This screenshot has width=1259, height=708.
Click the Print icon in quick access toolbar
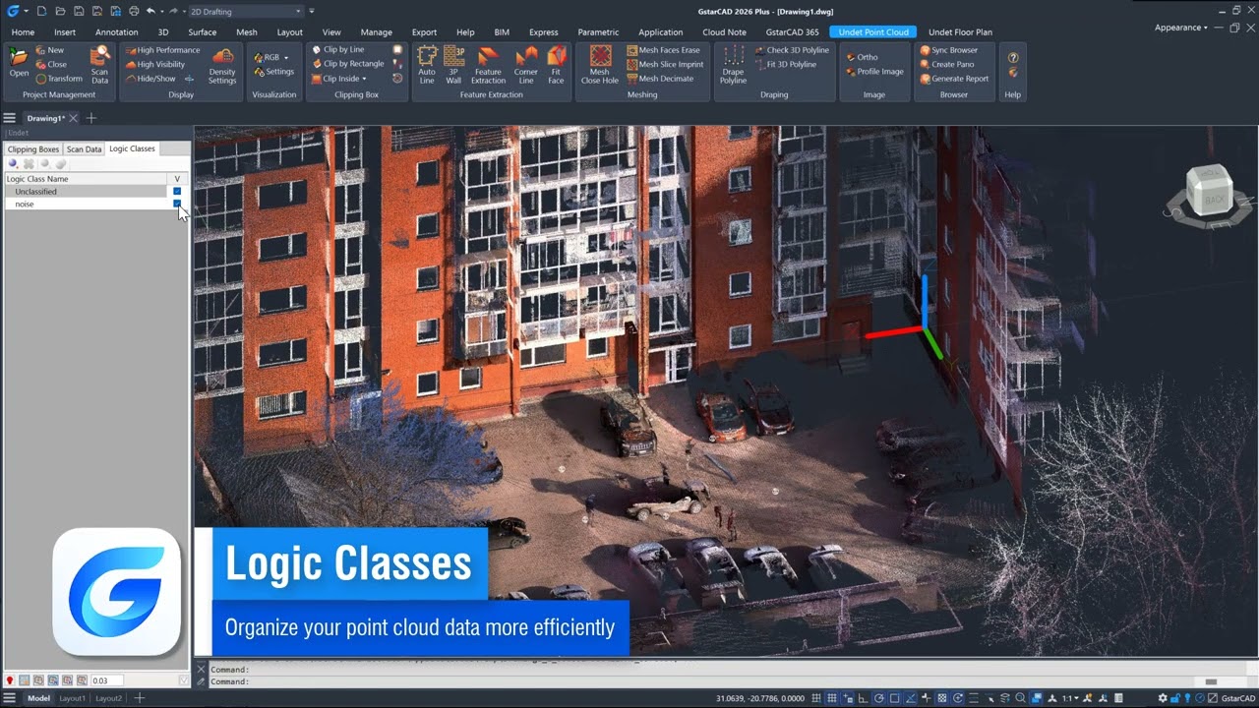coord(134,11)
